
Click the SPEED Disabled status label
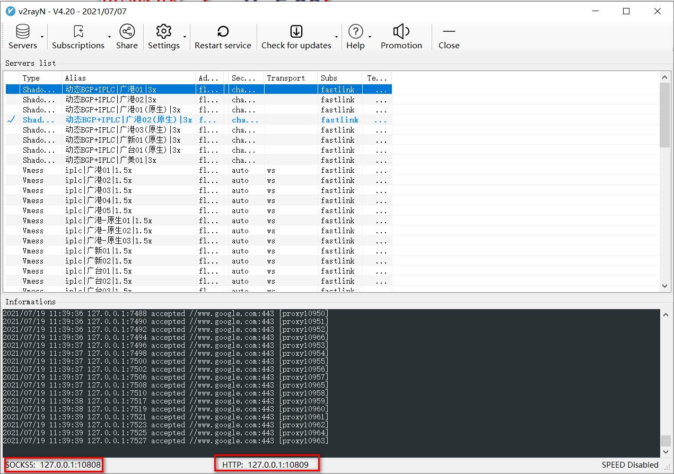pyautogui.click(x=629, y=465)
